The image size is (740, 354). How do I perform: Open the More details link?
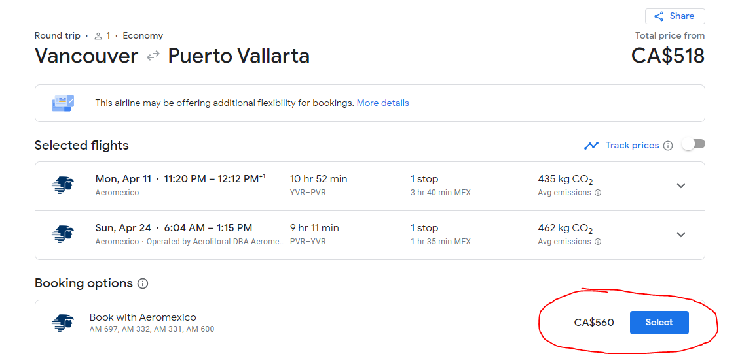tap(382, 103)
